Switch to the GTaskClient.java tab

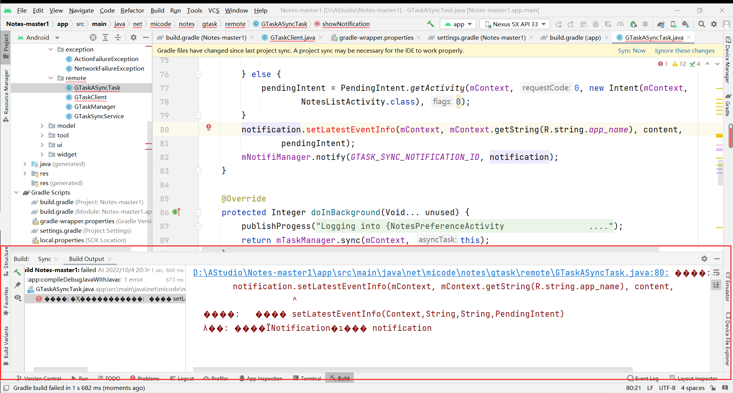(x=292, y=37)
